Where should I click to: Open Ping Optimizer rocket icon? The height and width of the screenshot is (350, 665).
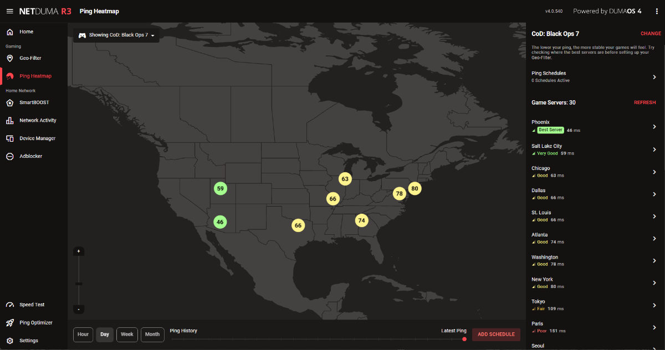(x=9, y=323)
